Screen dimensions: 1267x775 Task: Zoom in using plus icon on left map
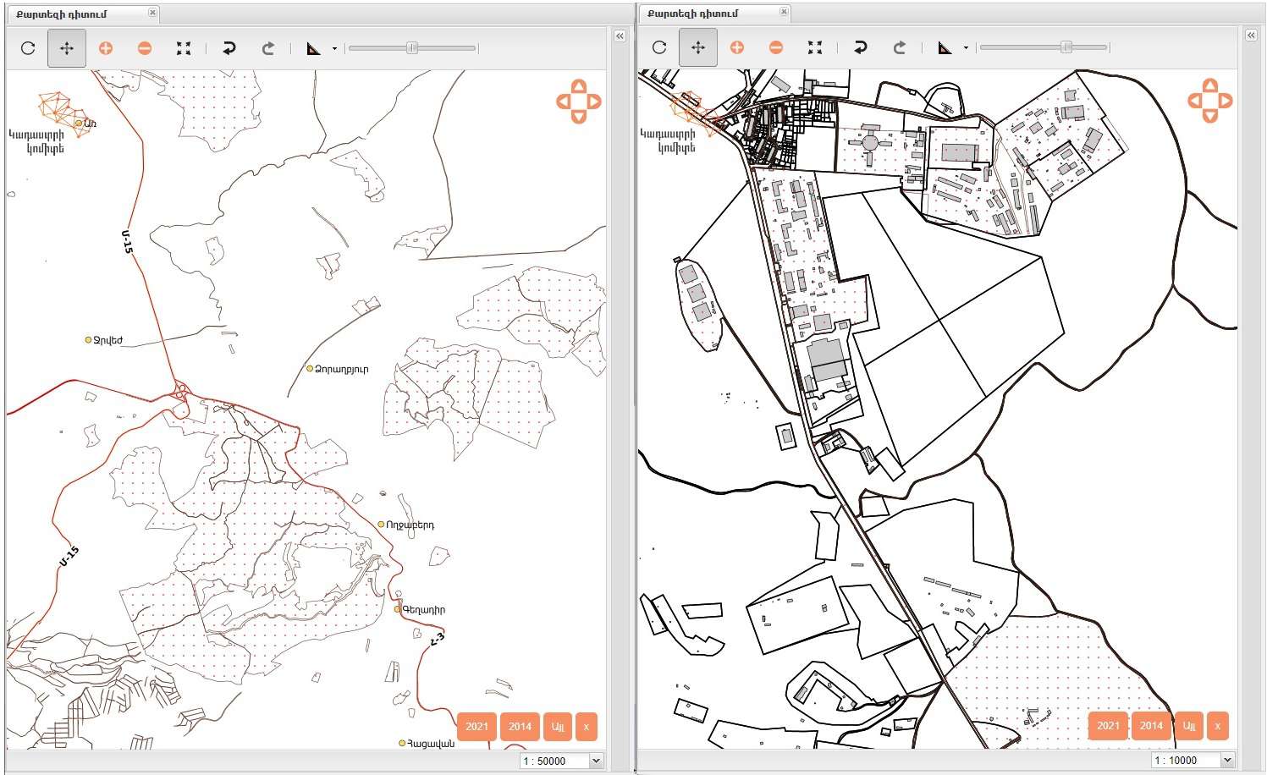106,48
